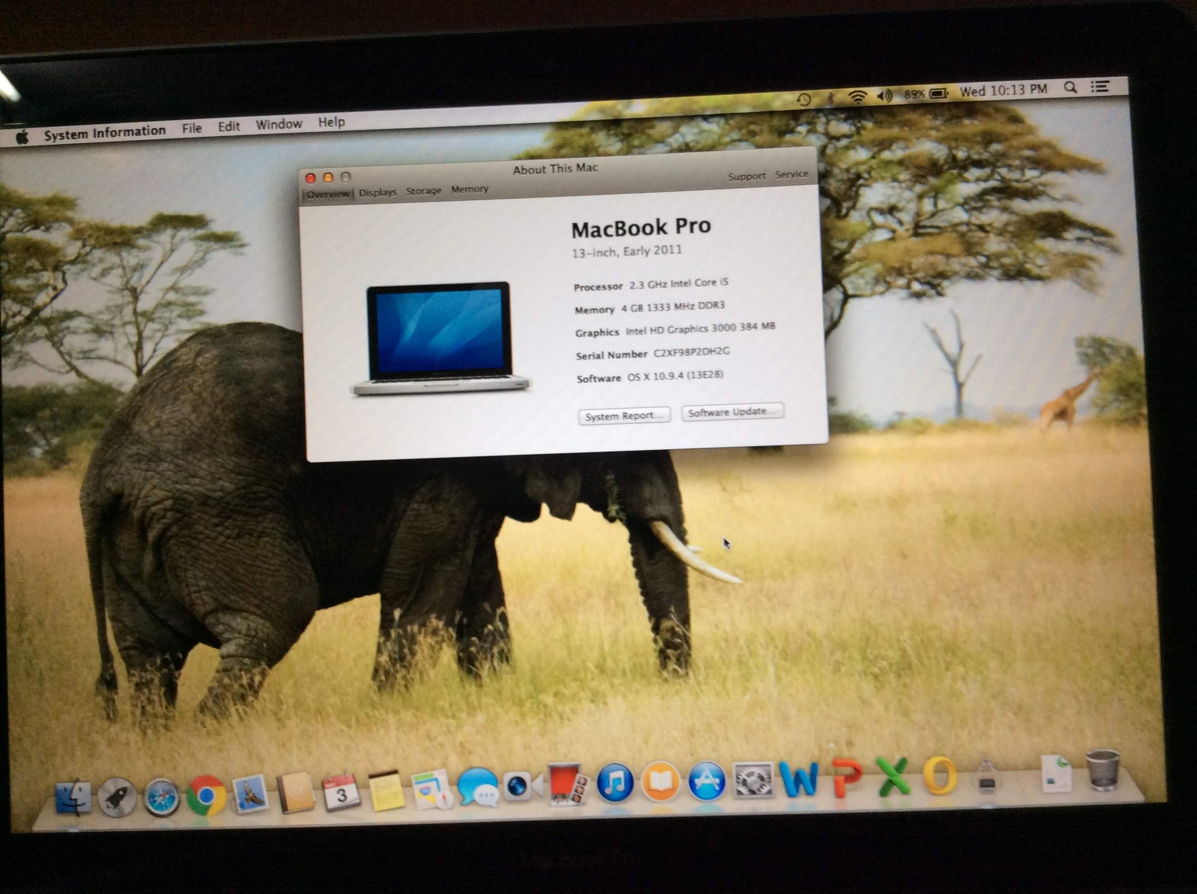Launch iTunes from the Dock
The height and width of the screenshot is (894, 1197).
click(615, 783)
